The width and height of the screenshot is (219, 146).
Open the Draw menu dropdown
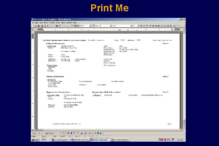click(35, 133)
